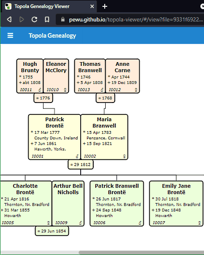
Task: Select Hugh Brunty's person card
Action: click(x=30, y=76)
